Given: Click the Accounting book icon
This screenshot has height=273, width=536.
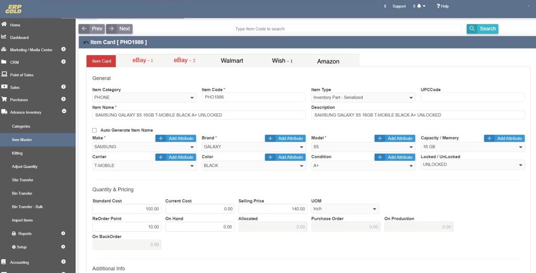Looking at the screenshot, I should click(4, 262).
